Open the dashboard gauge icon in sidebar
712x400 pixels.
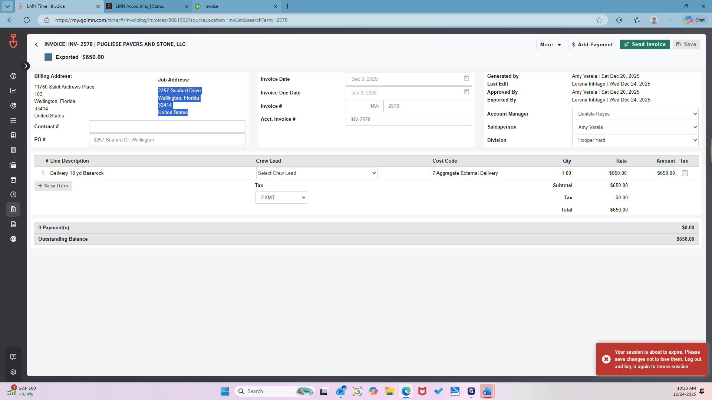click(x=13, y=76)
